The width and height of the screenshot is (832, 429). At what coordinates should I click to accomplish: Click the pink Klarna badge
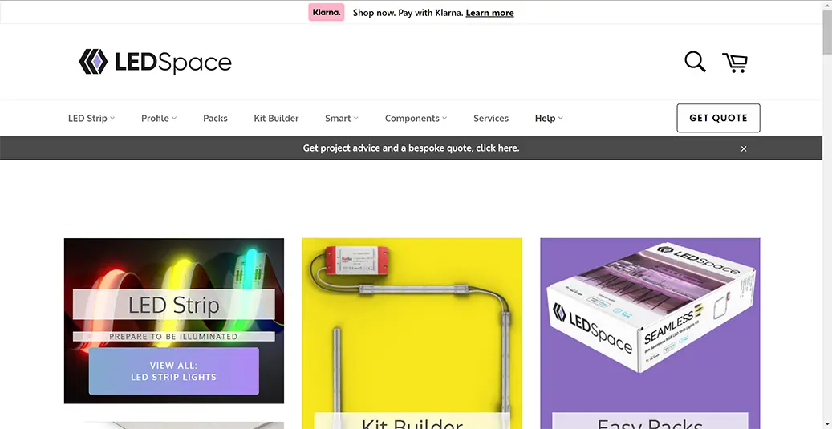[x=327, y=13]
